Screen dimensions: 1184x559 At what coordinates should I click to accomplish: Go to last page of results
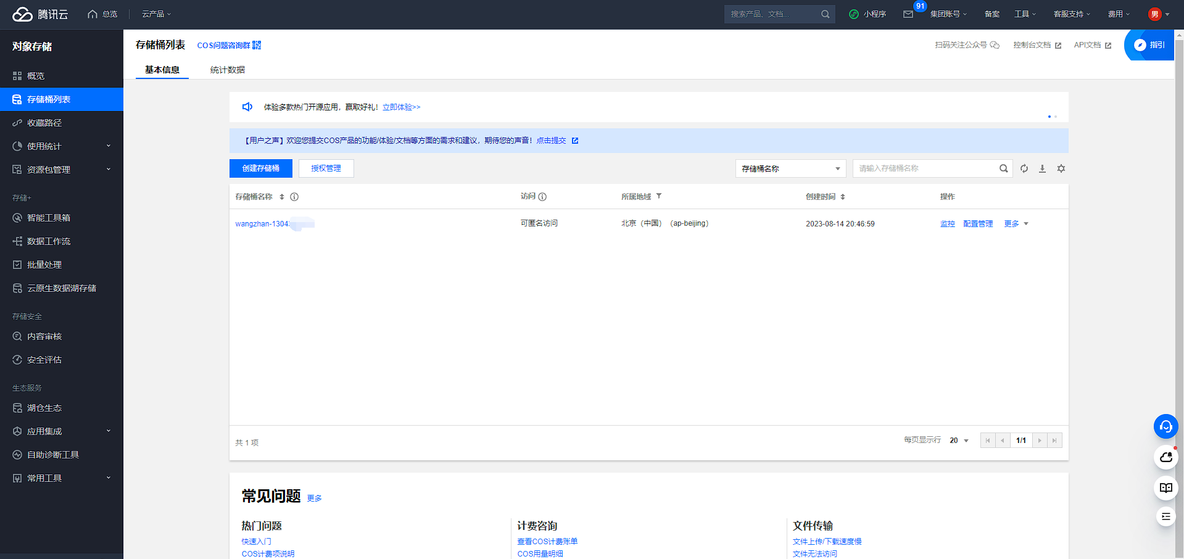(1054, 441)
